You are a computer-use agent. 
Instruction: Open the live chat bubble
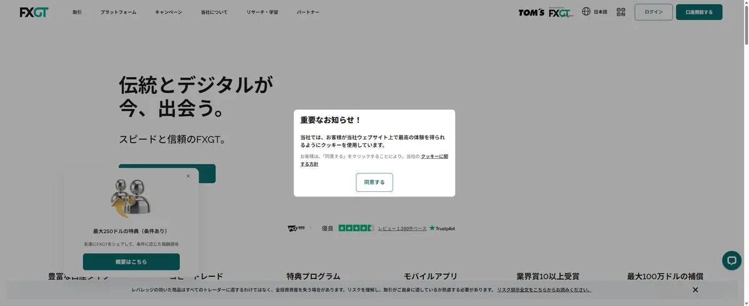tap(732, 260)
